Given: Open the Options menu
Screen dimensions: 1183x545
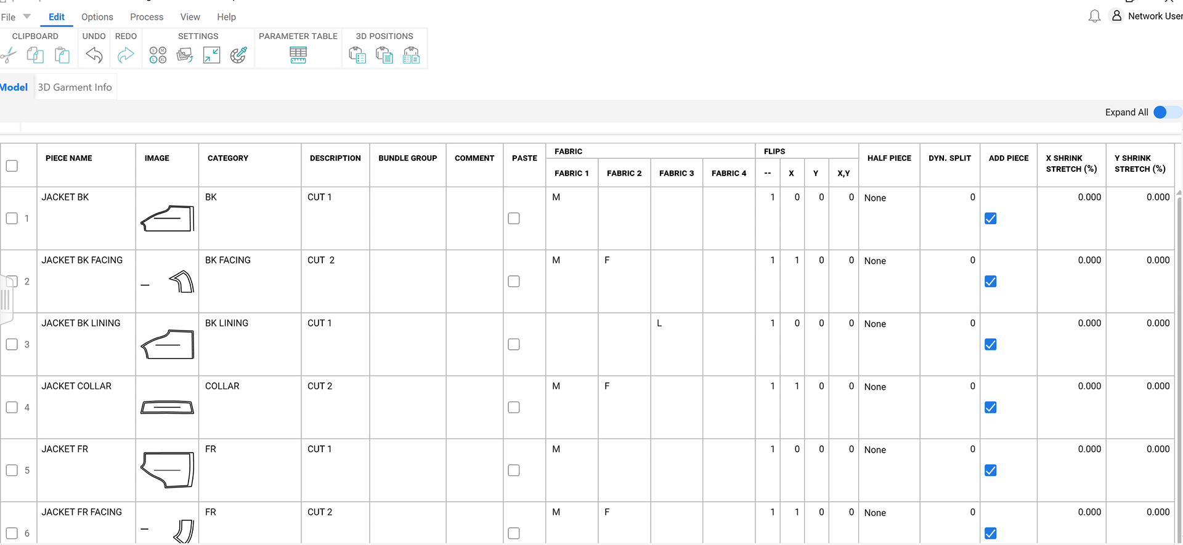Looking at the screenshot, I should pos(97,17).
